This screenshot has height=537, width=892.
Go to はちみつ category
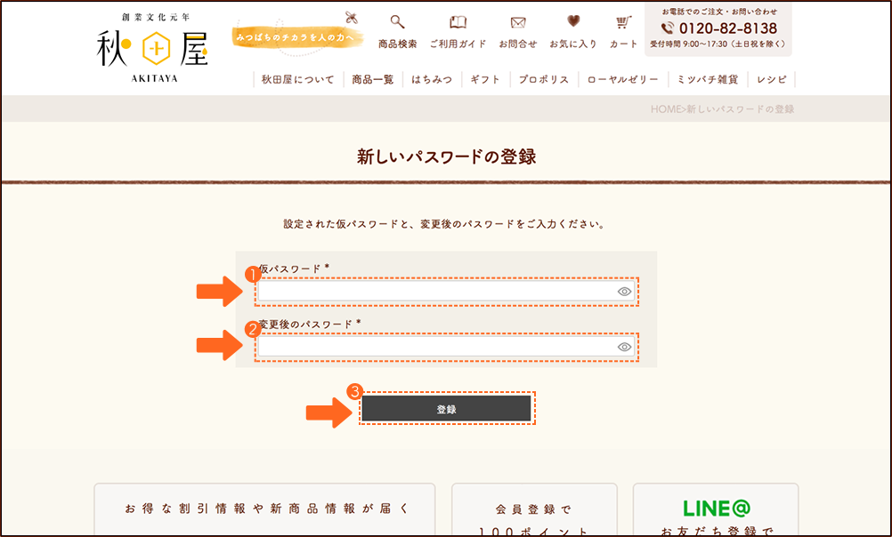click(x=432, y=79)
